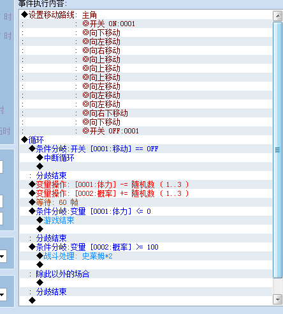Screen dimensions: 283x314
Task: Click the event list scrollbar up arrow
Action: pyautogui.click(x=277, y=16)
